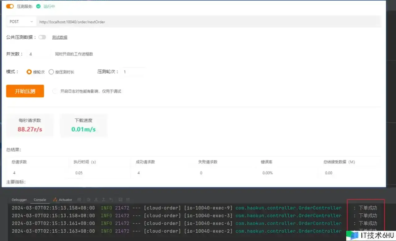396x241 pixels.
Task: Click the green running status check icon
Action: click(x=38, y=6)
